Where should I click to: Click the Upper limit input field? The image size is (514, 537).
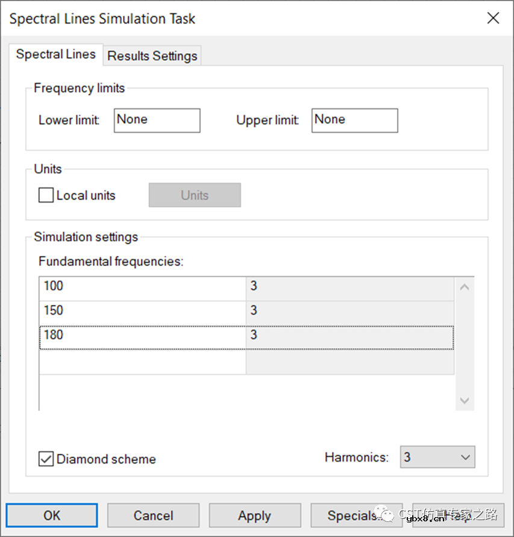coord(354,121)
